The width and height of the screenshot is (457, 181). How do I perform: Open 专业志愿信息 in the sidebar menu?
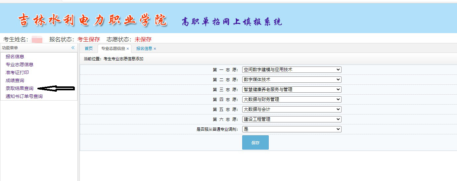point(20,65)
